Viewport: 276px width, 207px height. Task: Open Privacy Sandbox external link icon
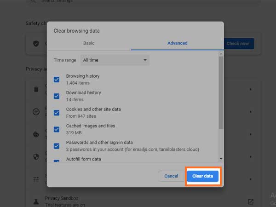click(x=251, y=202)
